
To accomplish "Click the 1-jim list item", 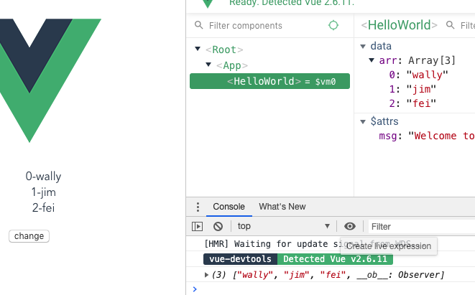I will point(43,192).
